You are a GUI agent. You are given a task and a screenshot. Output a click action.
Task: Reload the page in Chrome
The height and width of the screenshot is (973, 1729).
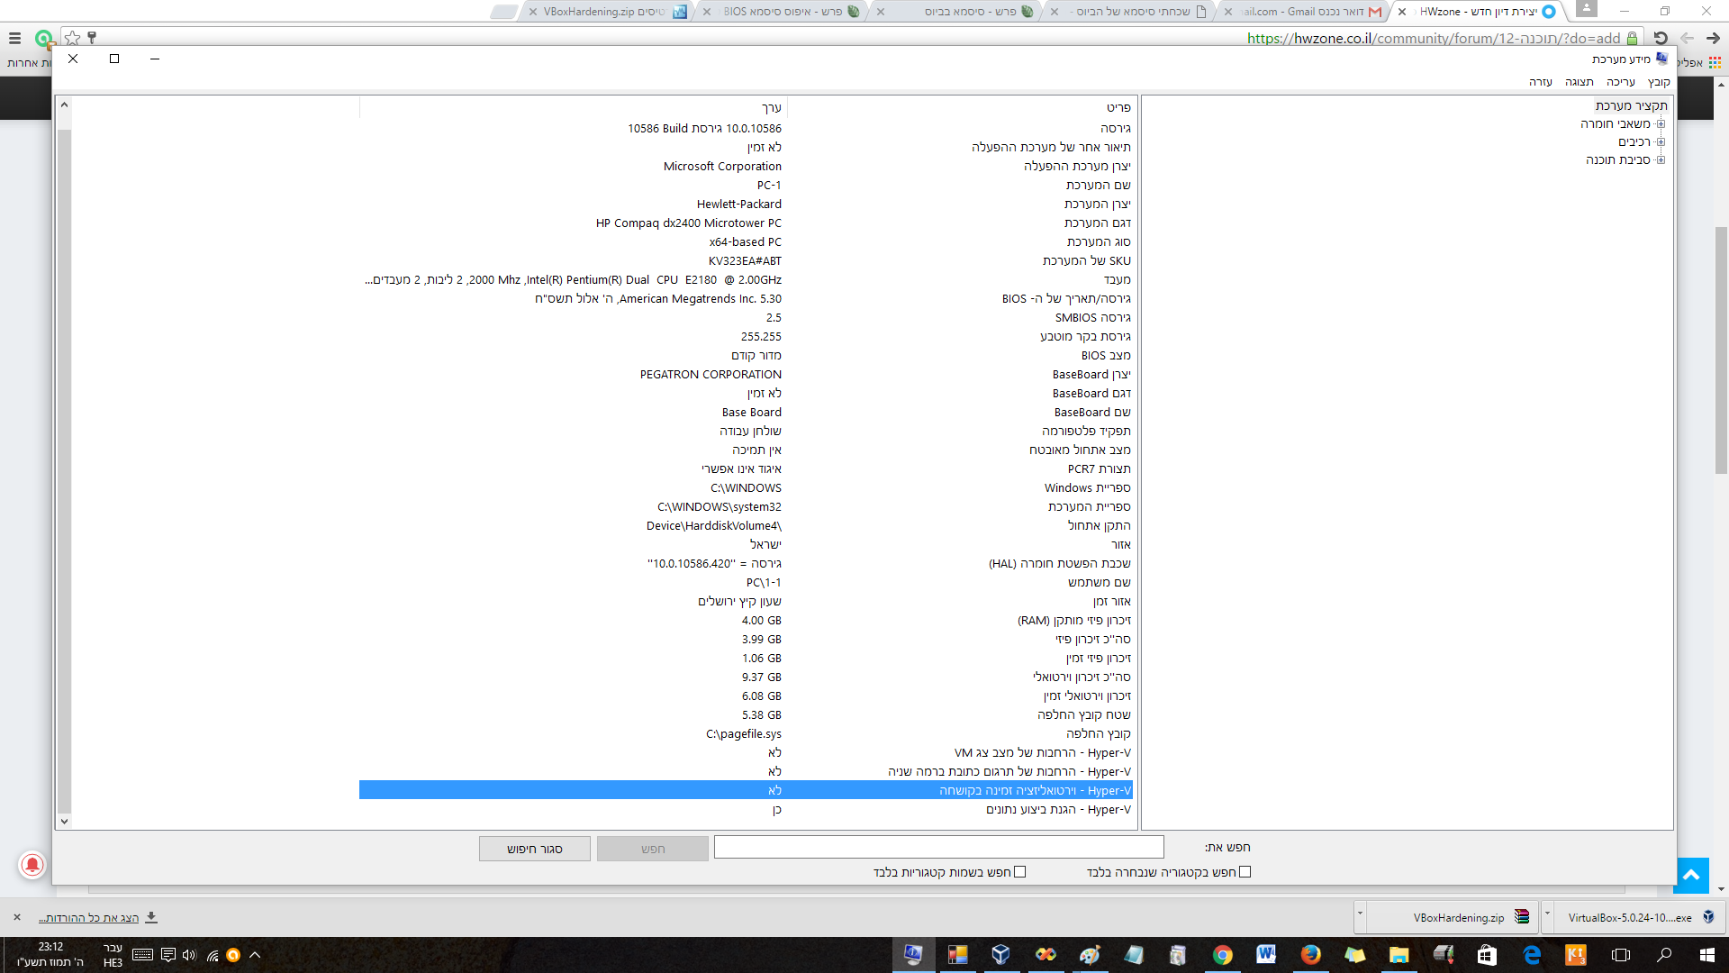pyautogui.click(x=1661, y=39)
